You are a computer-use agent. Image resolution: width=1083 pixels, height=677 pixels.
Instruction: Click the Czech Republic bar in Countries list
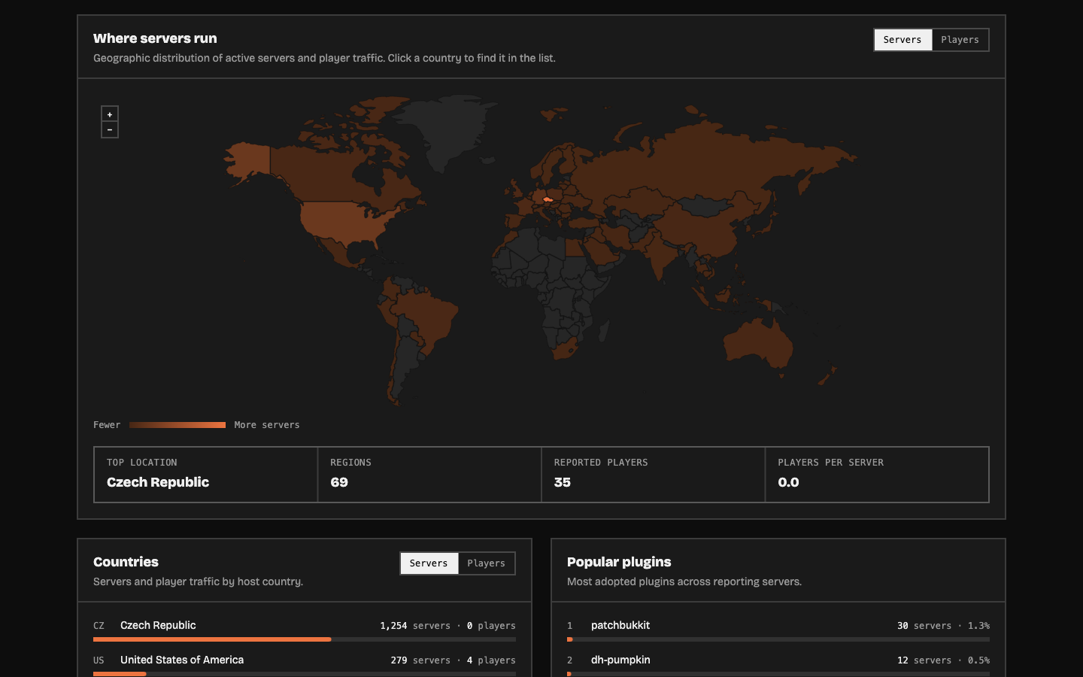(x=305, y=639)
